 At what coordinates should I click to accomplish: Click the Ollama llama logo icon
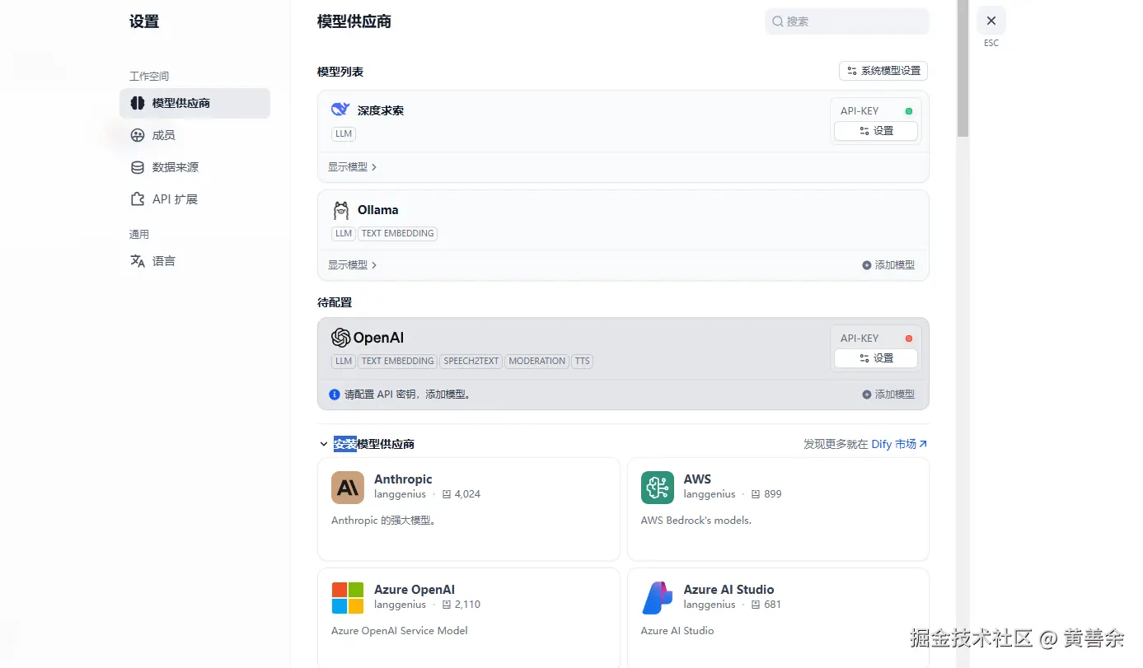point(340,210)
